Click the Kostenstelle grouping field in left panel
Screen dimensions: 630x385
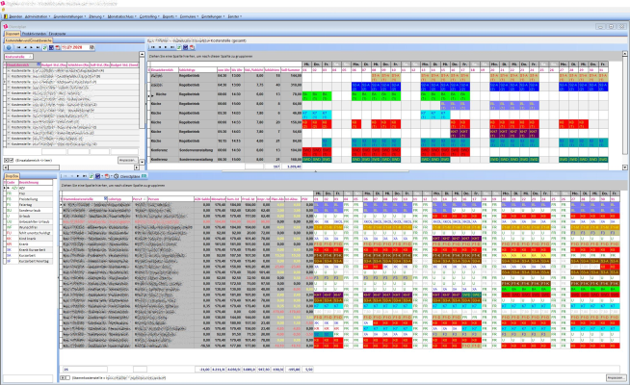pos(19,59)
